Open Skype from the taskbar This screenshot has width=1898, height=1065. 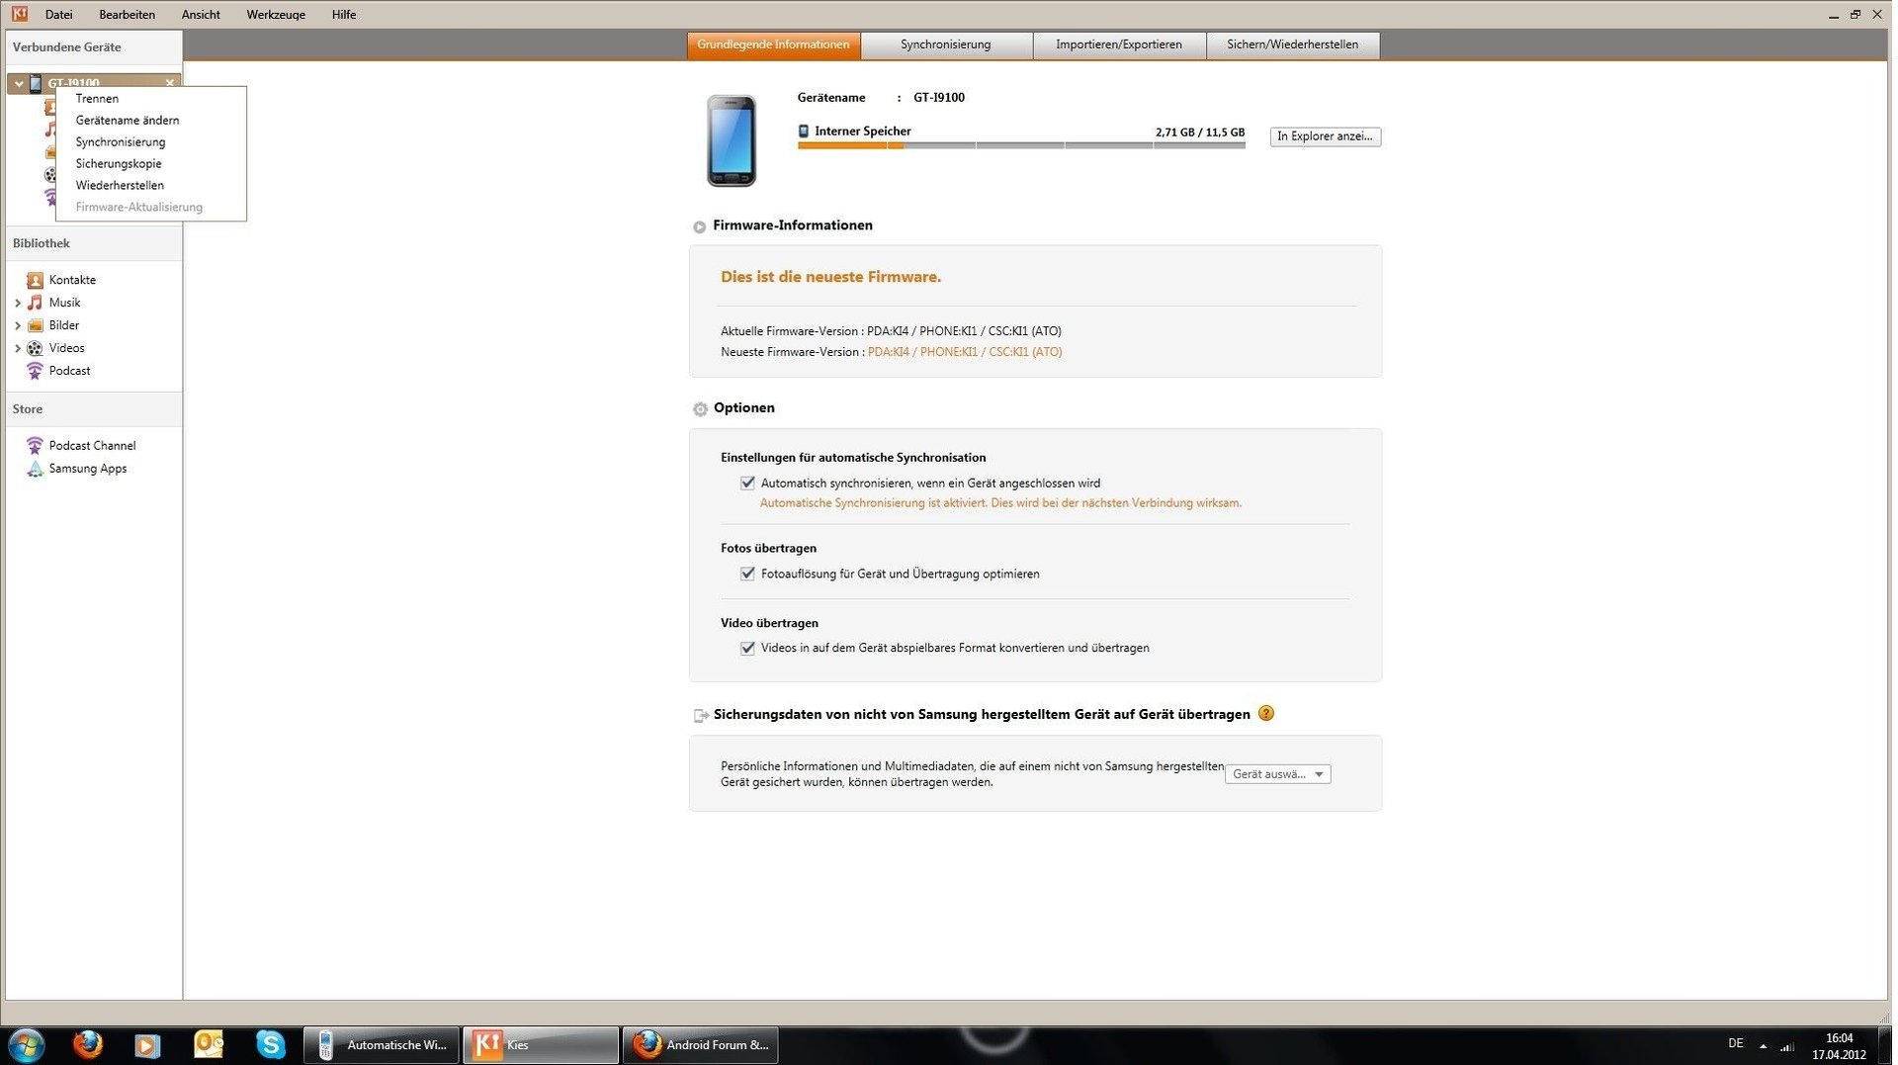(270, 1045)
